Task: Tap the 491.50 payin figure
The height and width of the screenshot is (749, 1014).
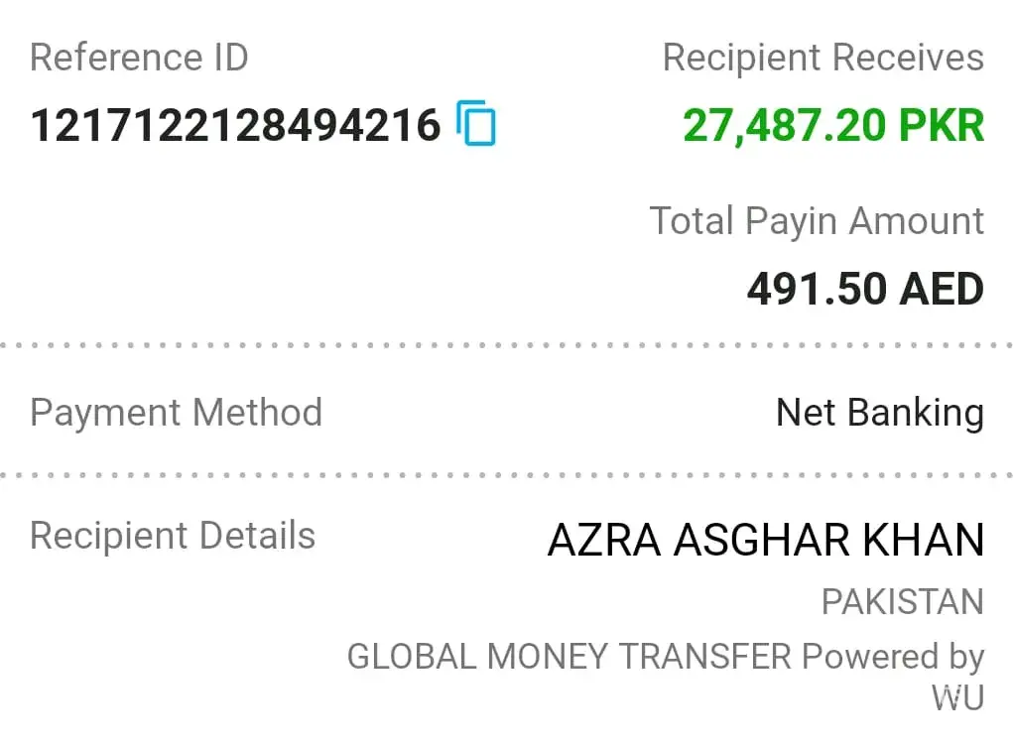Action: click(816, 289)
